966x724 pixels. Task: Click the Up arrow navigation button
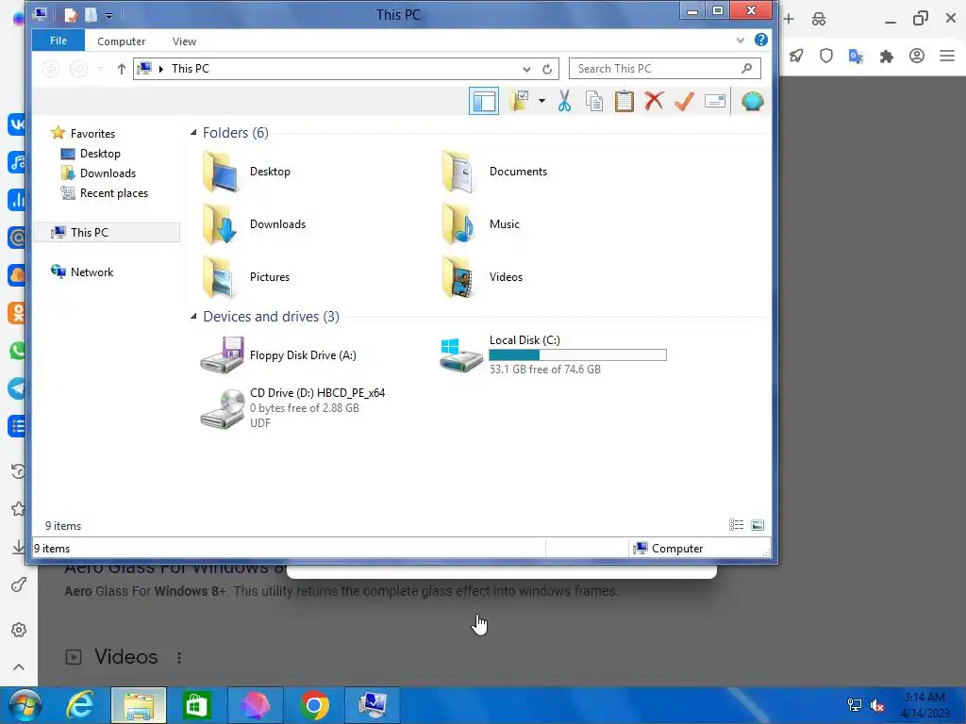(122, 69)
